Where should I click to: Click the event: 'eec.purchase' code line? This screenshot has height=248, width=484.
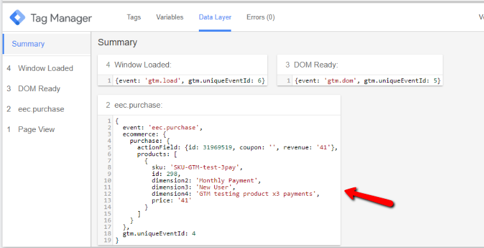pyautogui.click(x=162, y=128)
